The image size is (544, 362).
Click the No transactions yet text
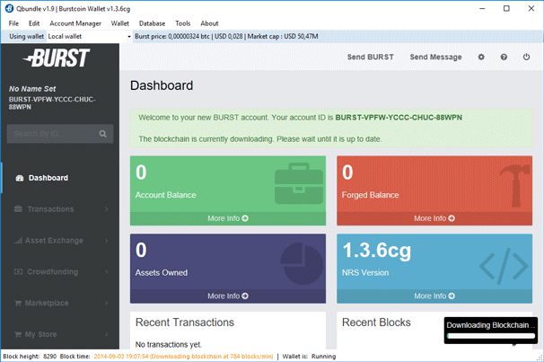(x=169, y=345)
